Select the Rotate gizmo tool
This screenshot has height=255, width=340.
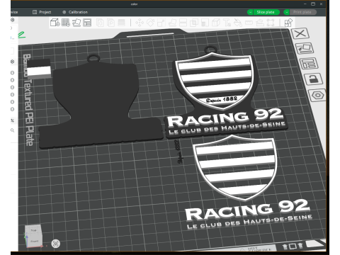150,23
